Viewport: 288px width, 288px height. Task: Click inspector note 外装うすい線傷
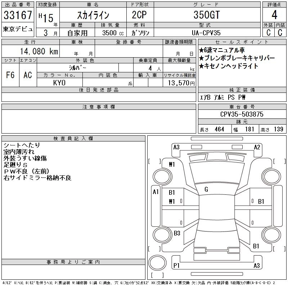pyautogui.click(x=25, y=158)
